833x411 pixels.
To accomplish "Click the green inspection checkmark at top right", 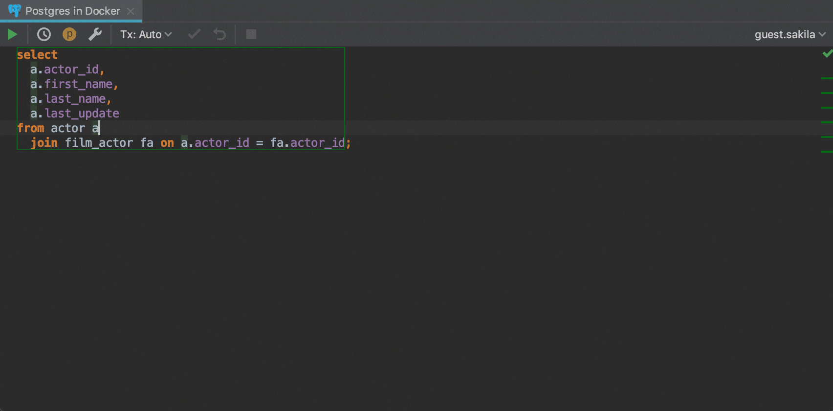I will 827,53.
